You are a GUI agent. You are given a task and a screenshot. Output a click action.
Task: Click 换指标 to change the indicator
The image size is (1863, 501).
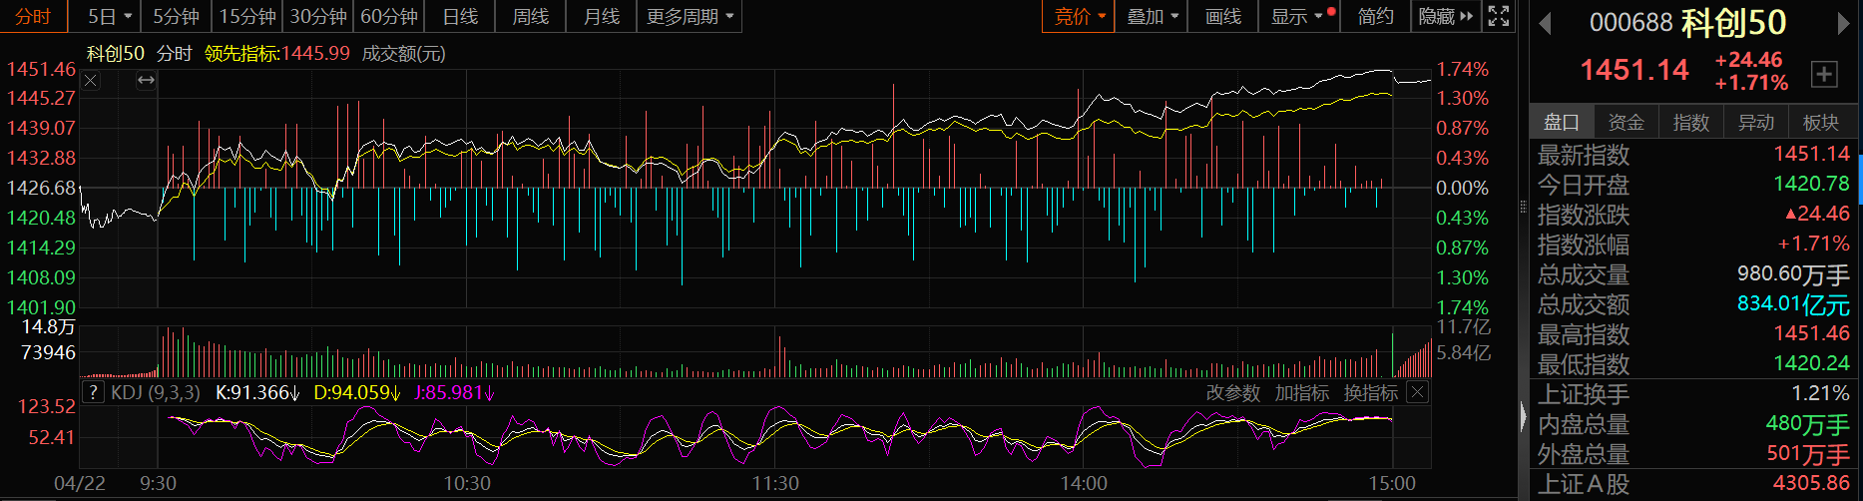[1370, 393]
